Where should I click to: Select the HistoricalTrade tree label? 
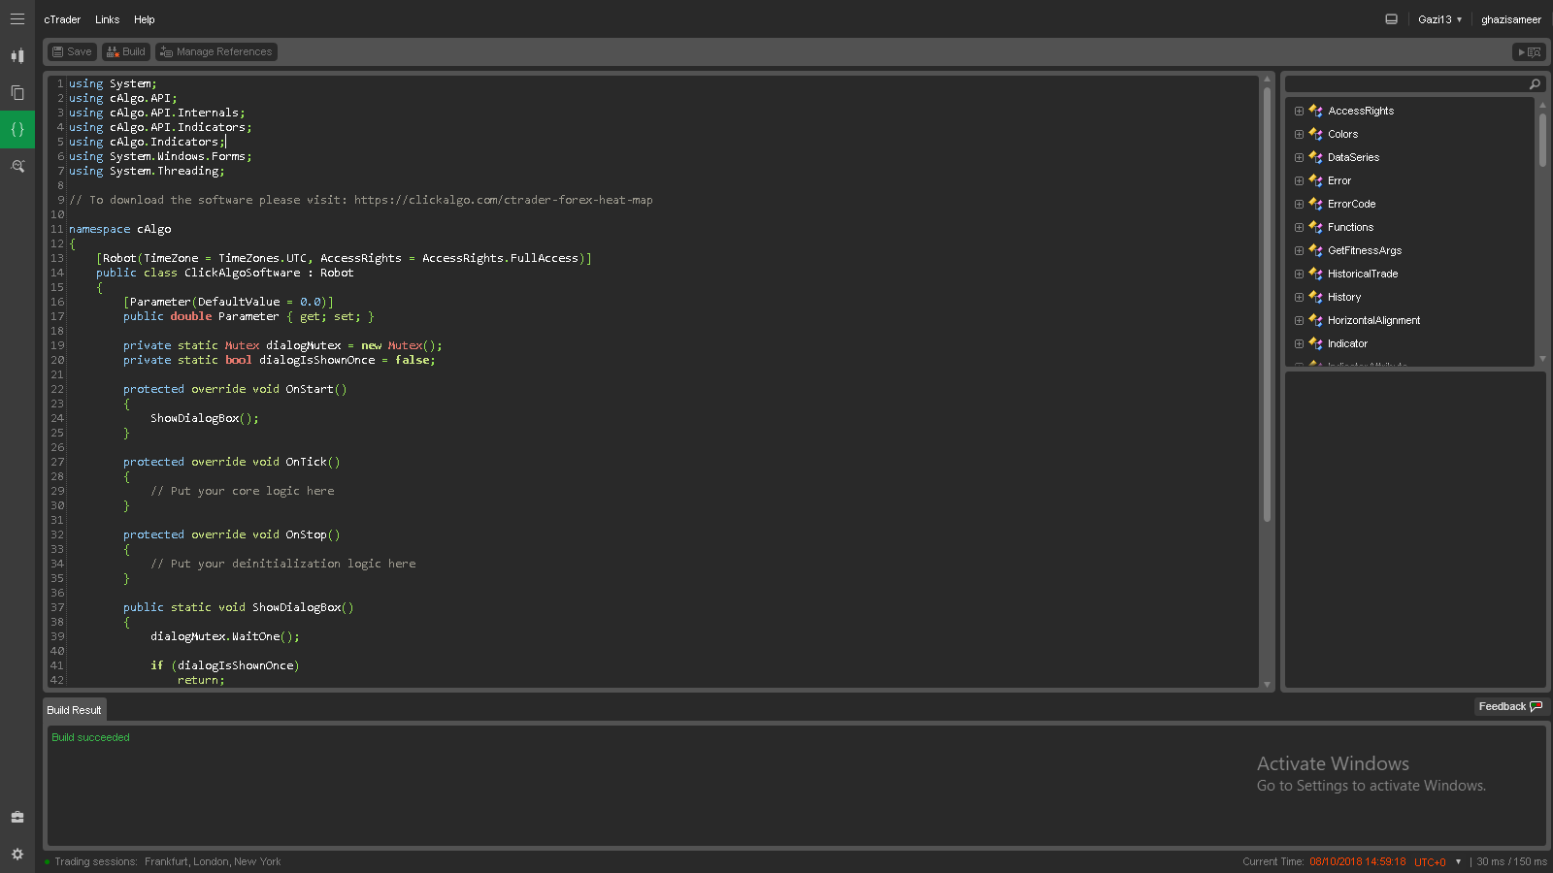pyautogui.click(x=1363, y=274)
